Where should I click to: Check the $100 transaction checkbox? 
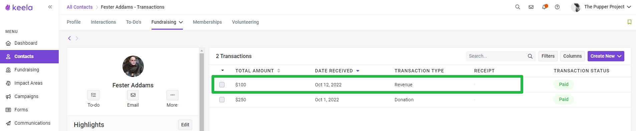click(222, 85)
